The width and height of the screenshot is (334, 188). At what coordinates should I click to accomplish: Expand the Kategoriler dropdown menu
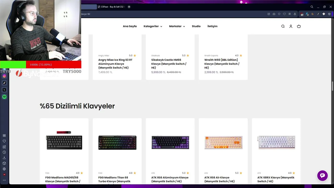[x=153, y=26]
